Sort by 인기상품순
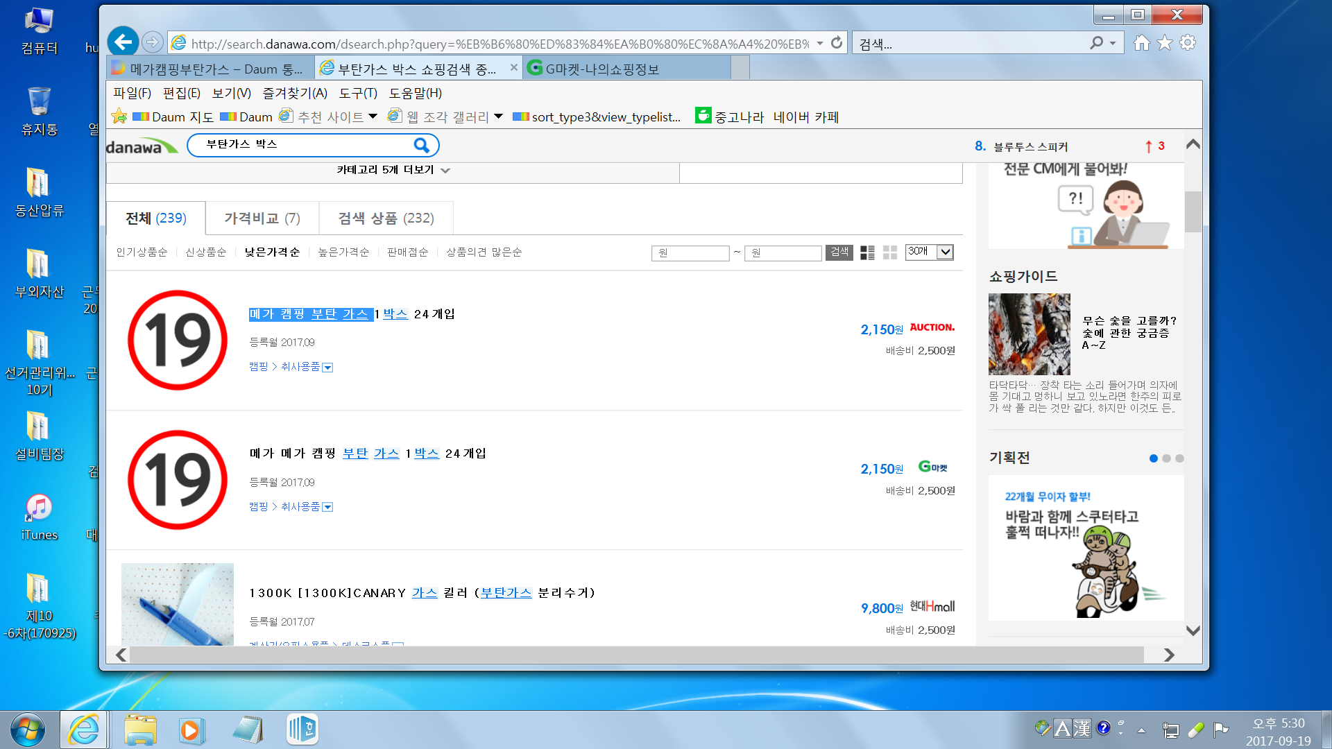This screenshot has width=1332, height=749. pos(142,252)
